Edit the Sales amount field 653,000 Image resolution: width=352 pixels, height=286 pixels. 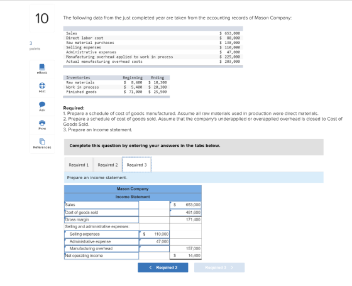pyautogui.click(x=185, y=205)
